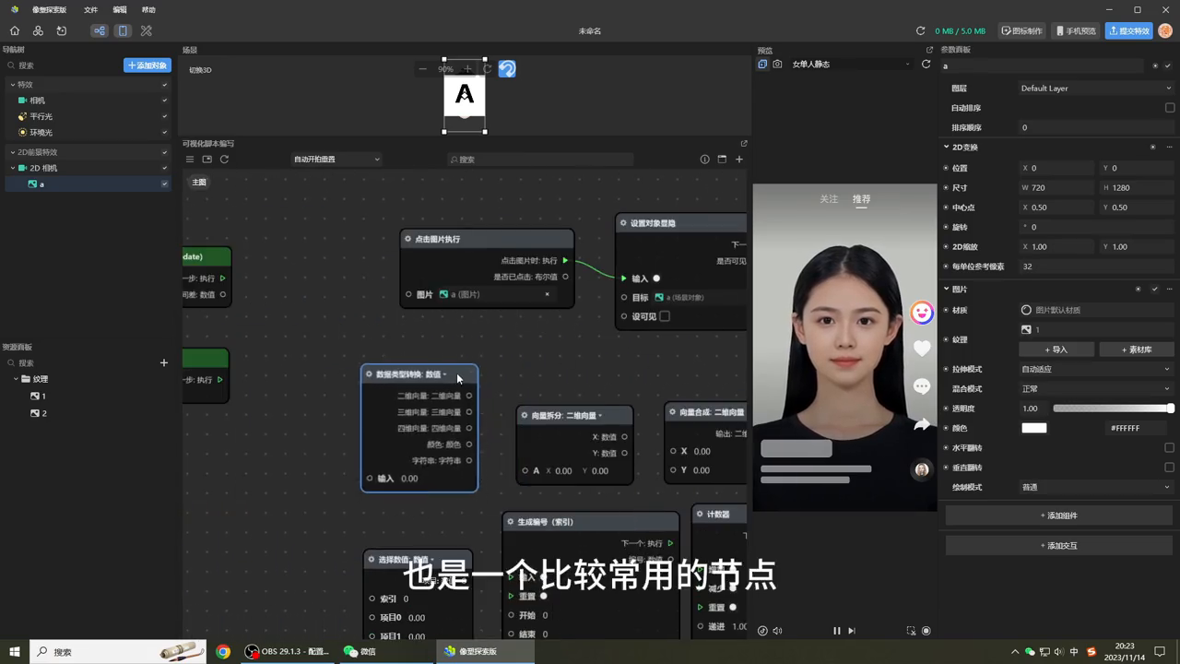Click the 添加对象 button
The width and height of the screenshot is (1180, 664).
tap(147, 65)
